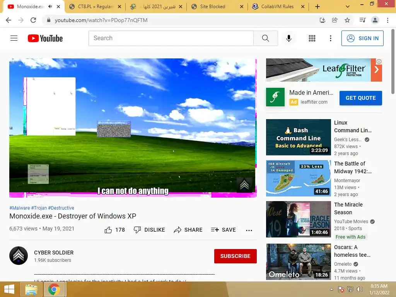This screenshot has width=396, height=297.
Task: Open the Chrome three-dot menu
Action: (x=387, y=20)
